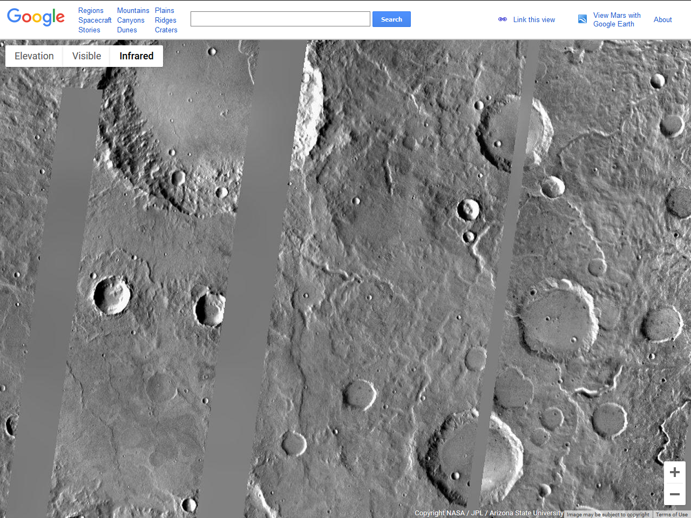Click the Google Earth icon
The height and width of the screenshot is (518, 691).
click(x=582, y=19)
